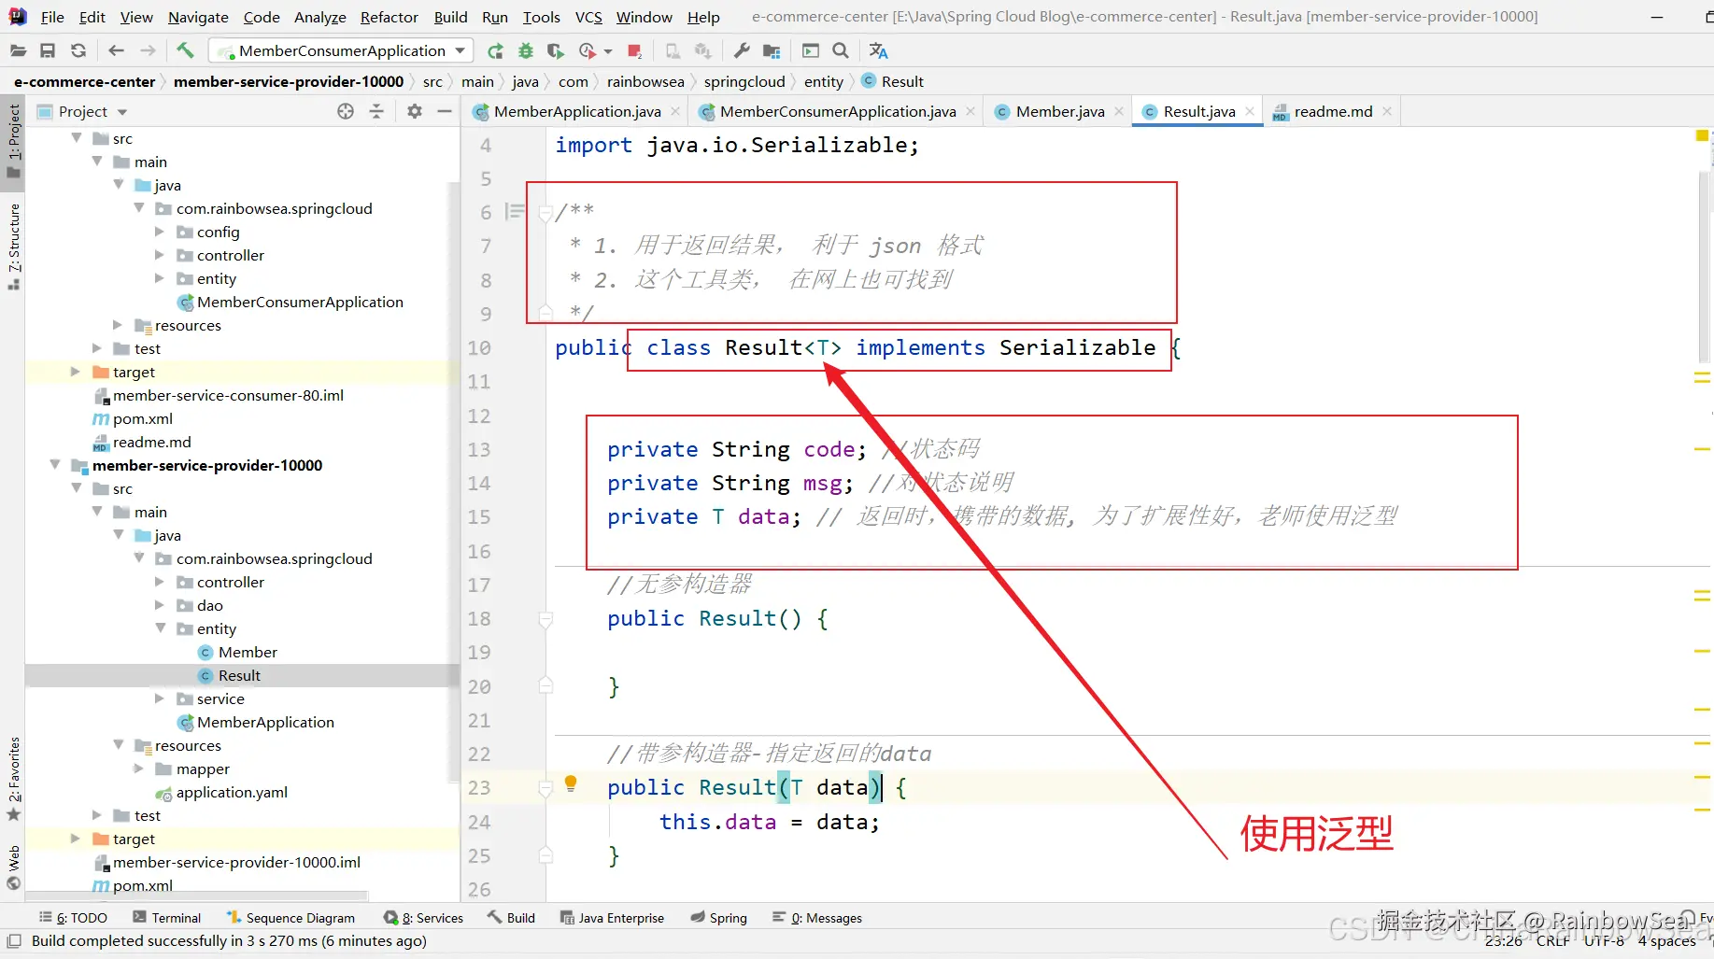Screen dimensions: 1714x959
Task: Click the yellow inspection indicator above the scrollbar
Action: pyautogui.click(x=1702, y=136)
